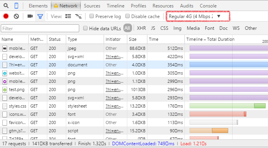This screenshot has width=268, height=148.
Task: Filter requests by WS
Action: point(236,28)
